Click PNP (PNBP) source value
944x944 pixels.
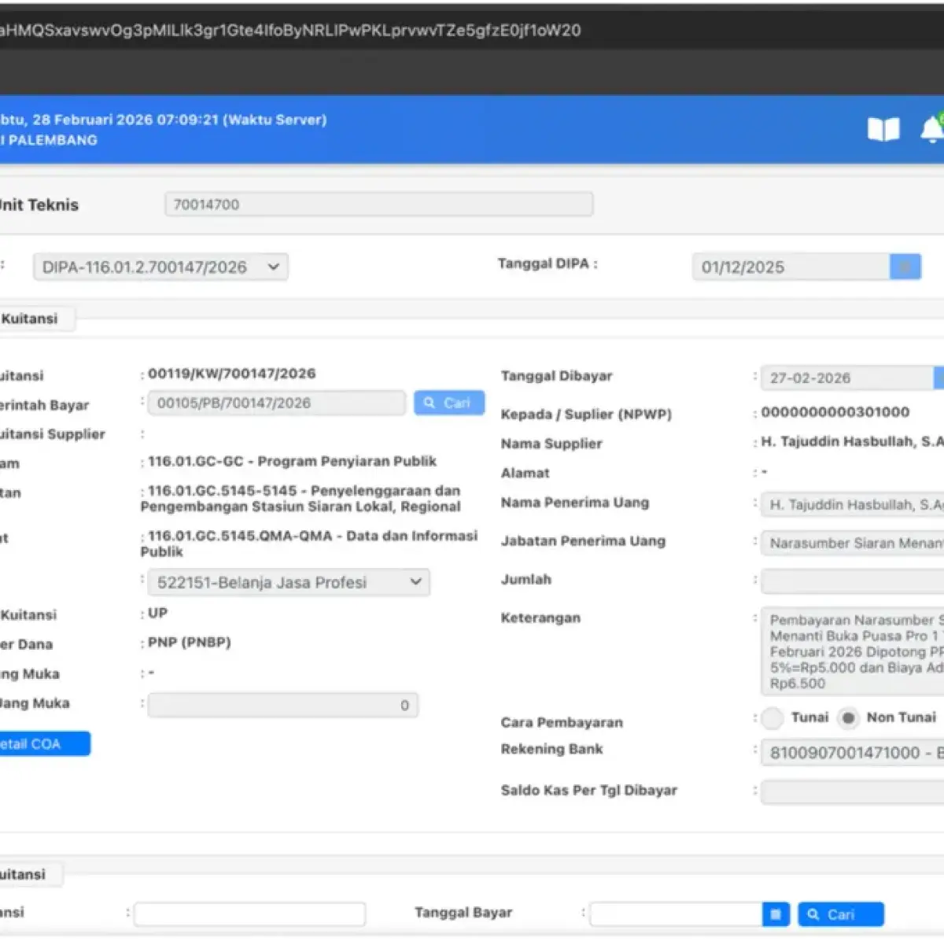click(x=190, y=643)
